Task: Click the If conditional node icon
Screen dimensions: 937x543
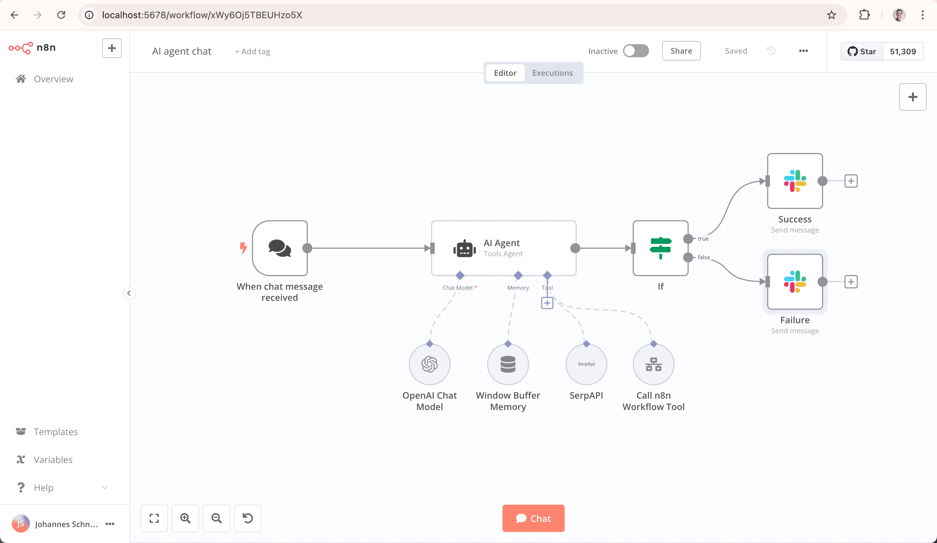Action: (660, 247)
